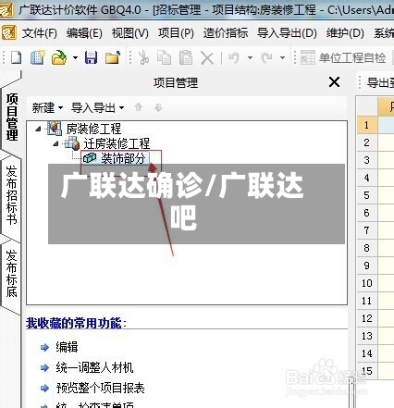This screenshot has height=408, width=394.
Task: Switch to the 发布标底 side tab
Action: pos(12,273)
